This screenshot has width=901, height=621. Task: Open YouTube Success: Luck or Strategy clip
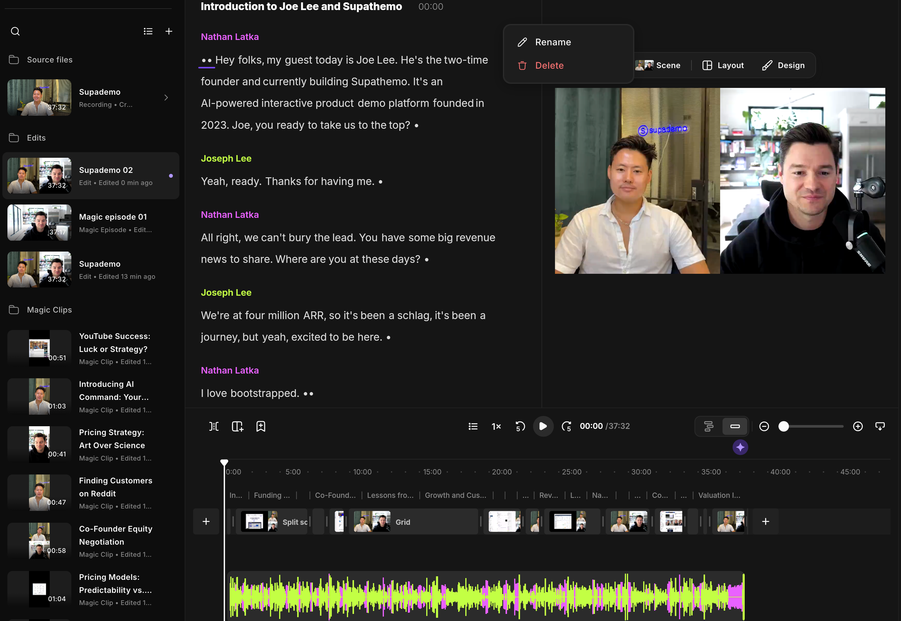tap(91, 348)
